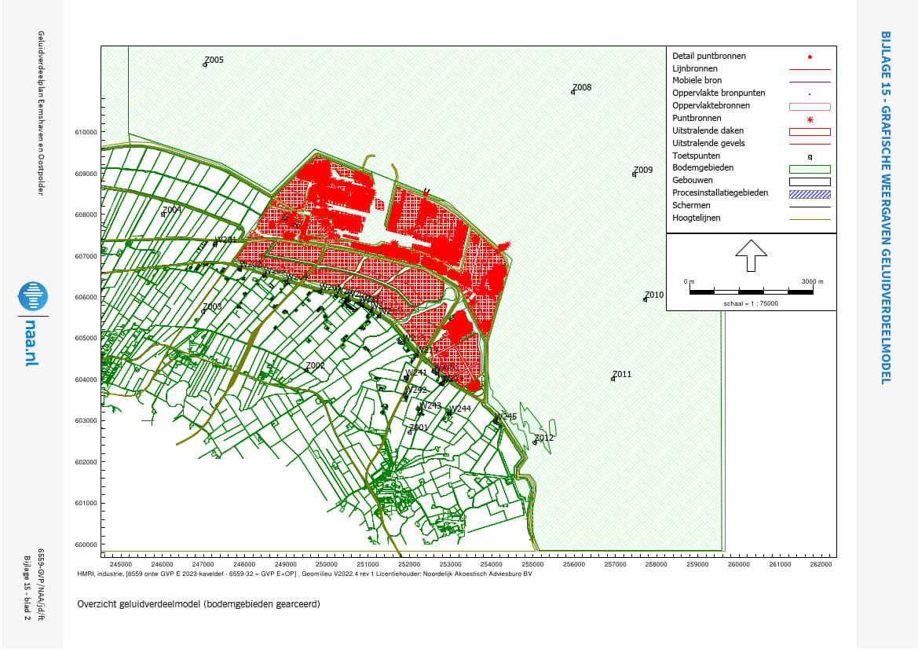Image resolution: width=918 pixels, height=649 pixels.
Task: Select the Z002 marker on the map
Action: (x=306, y=370)
